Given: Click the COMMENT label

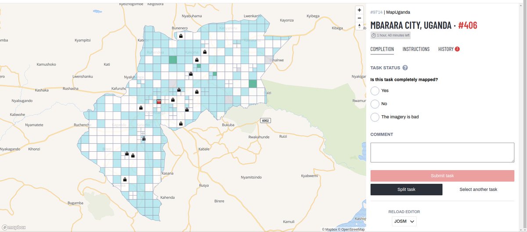Looking at the screenshot, I should (x=382, y=135).
